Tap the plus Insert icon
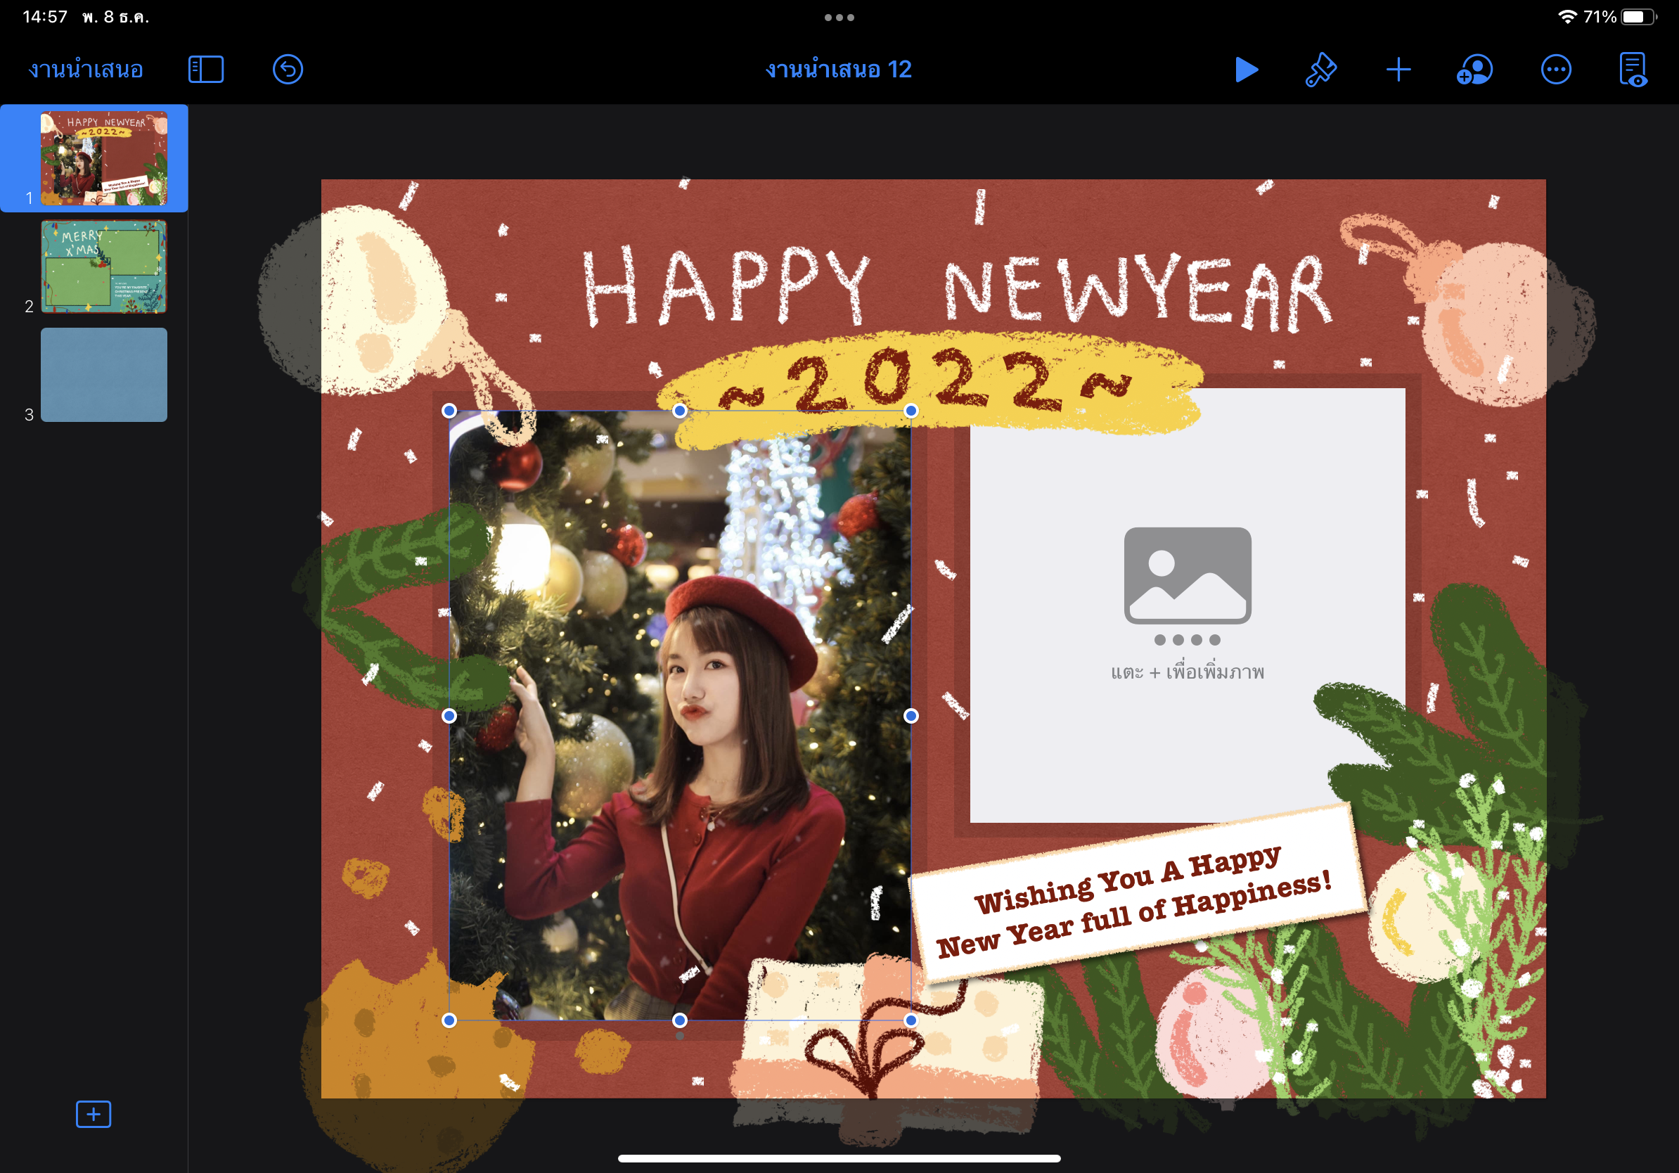The width and height of the screenshot is (1679, 1173). pyautogui.click(x=1398, y=70)
